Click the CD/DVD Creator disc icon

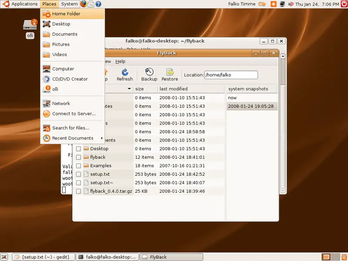[47, 79]
